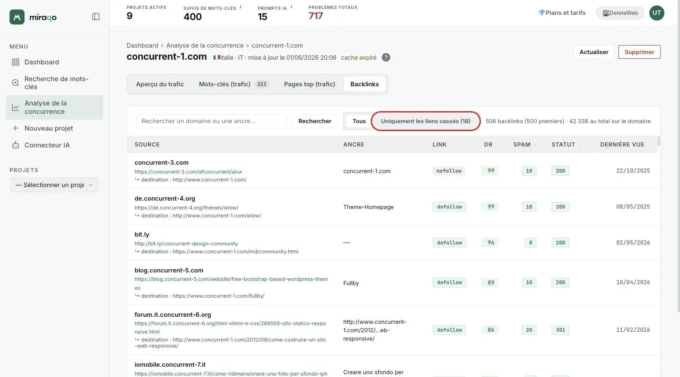This screenshot has width=680, height=377.
Task: Toggle Uniquement les liens cassés (18) filter
Action: pos(425,121)
